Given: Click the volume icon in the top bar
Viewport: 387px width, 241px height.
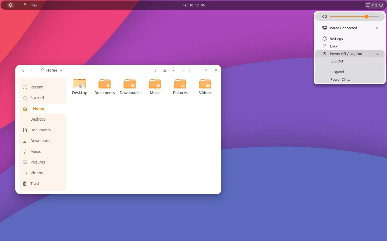Looking at the screenshot, I should (x=374, y=5).
